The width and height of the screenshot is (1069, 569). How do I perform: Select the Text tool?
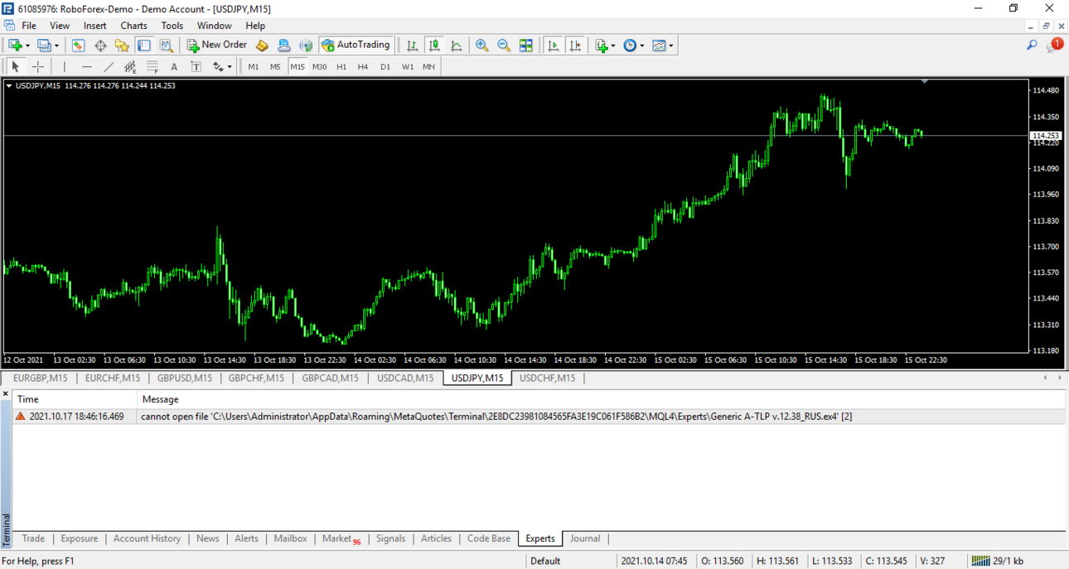pos(174,66)
